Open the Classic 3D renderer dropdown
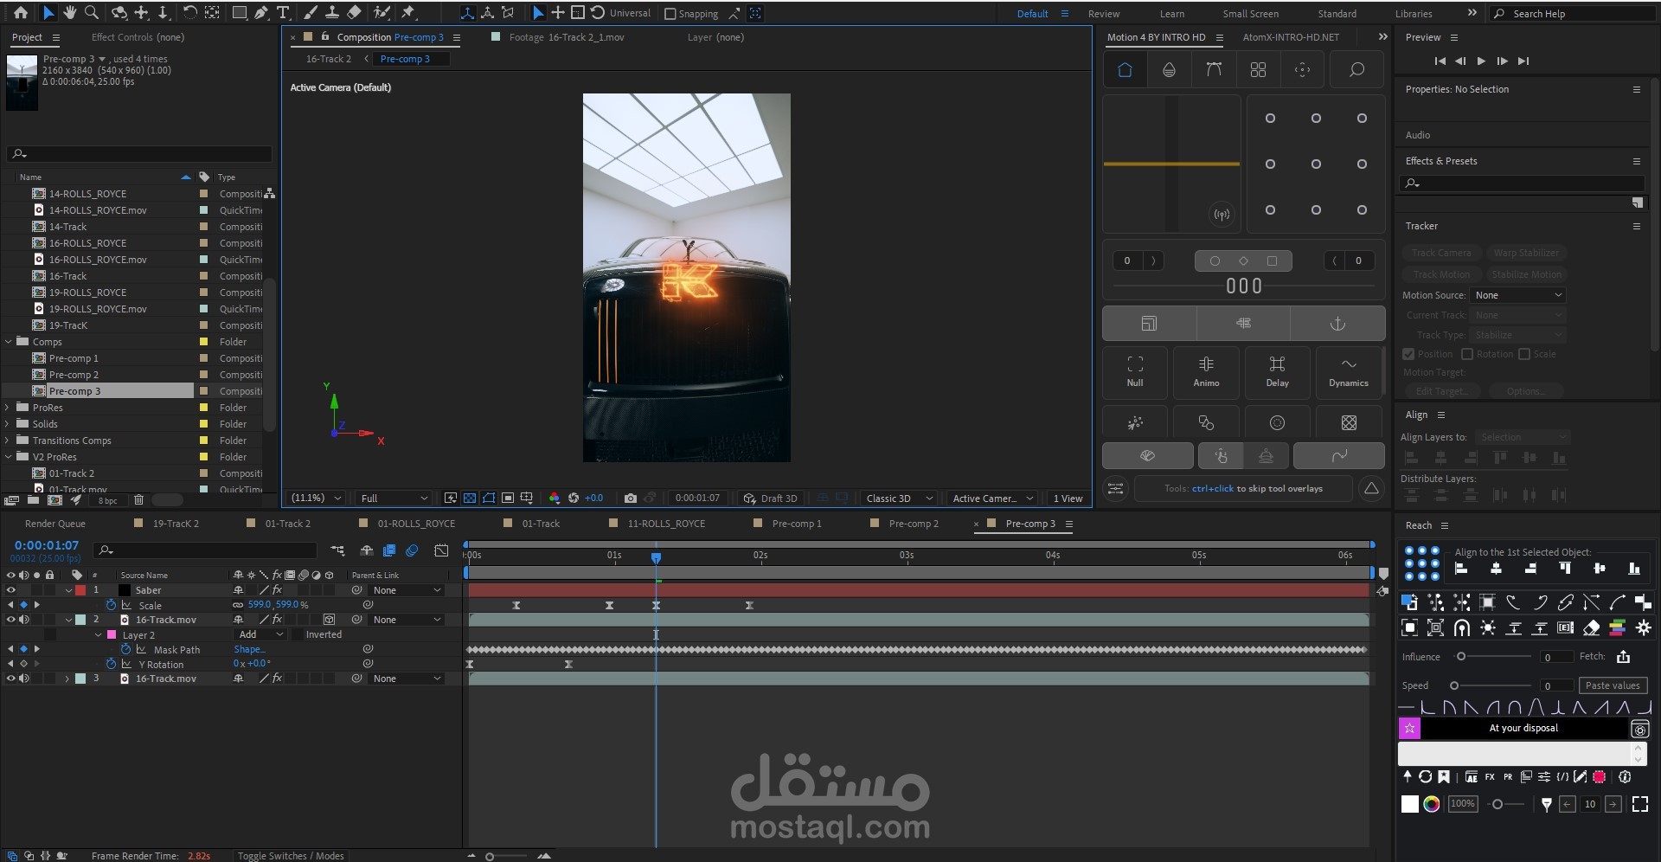This screenshot has width=1661, height=862. point(899,499)
